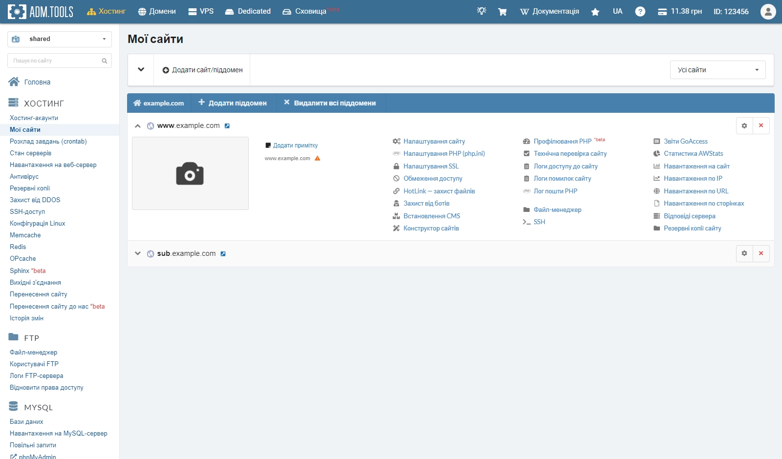Click the help question mark icon

[x=640, y=12]
